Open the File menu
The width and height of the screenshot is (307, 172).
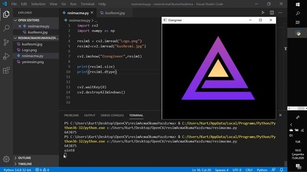click(x=14, y=4)
